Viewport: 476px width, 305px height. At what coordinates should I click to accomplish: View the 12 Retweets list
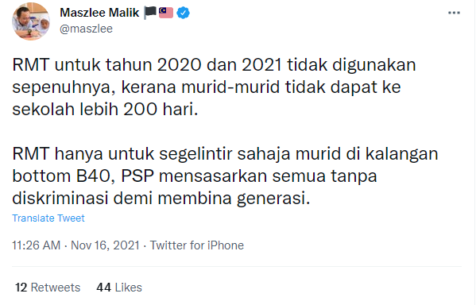point(48,288)
